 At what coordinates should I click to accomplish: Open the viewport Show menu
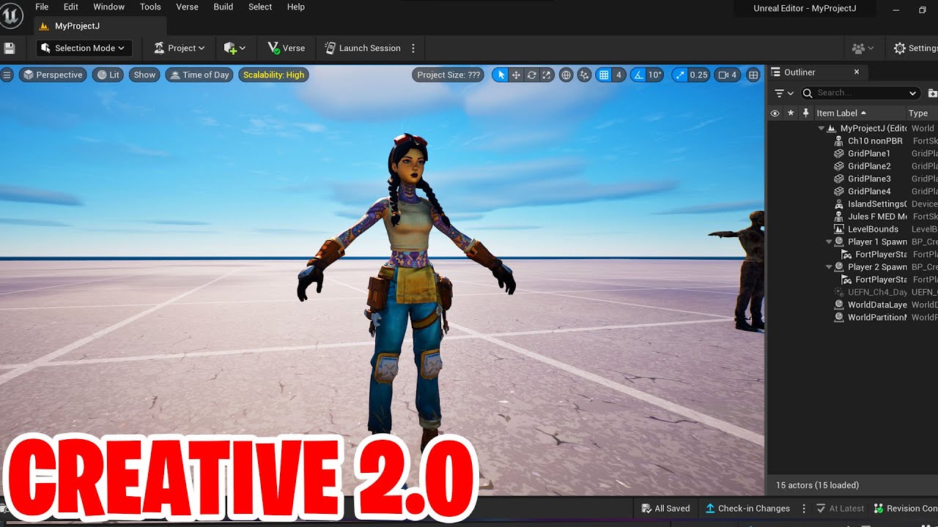(x=144, y=75)
